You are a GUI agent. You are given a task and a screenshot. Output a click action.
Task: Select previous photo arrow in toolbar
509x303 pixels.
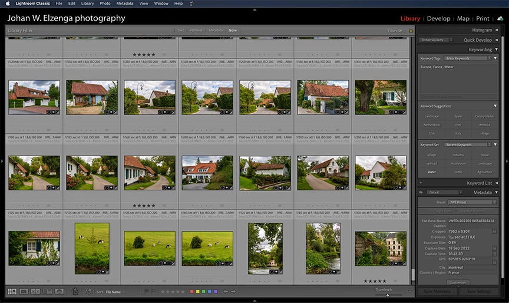[x=226, y=292]
